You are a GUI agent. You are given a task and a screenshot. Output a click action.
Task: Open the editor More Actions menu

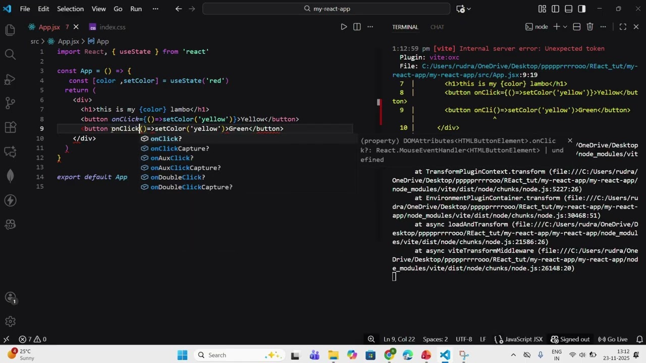tap(370, 27)
